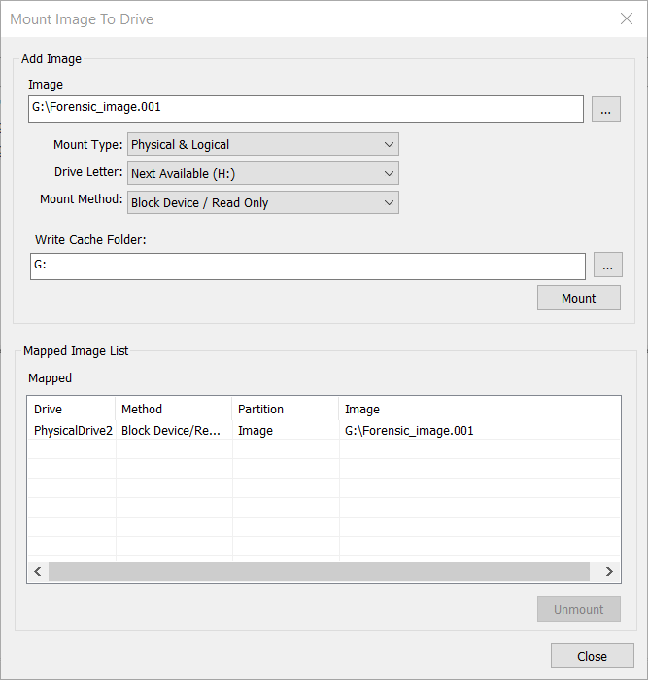This screenshot has width=648, height=680.
Task: Click the browse button next to Image path
Action: [605, 109]
